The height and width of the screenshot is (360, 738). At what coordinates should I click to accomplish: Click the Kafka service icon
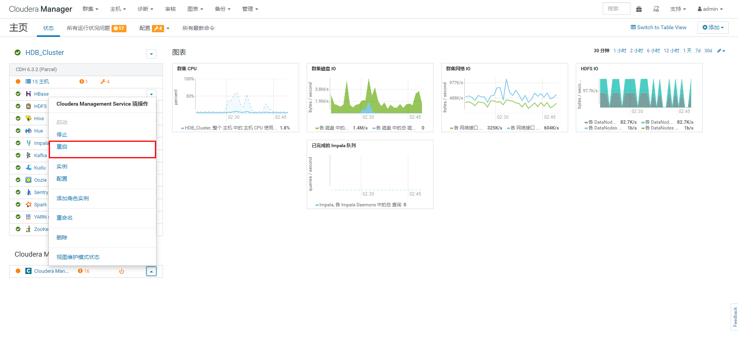(x=28, y=155)
